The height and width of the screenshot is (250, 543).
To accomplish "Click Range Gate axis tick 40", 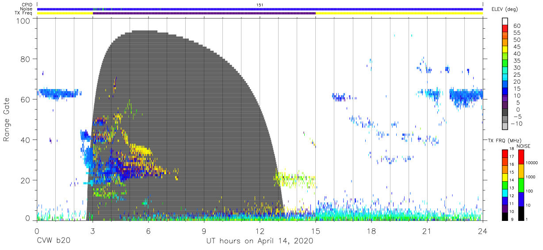I will 25,140.
